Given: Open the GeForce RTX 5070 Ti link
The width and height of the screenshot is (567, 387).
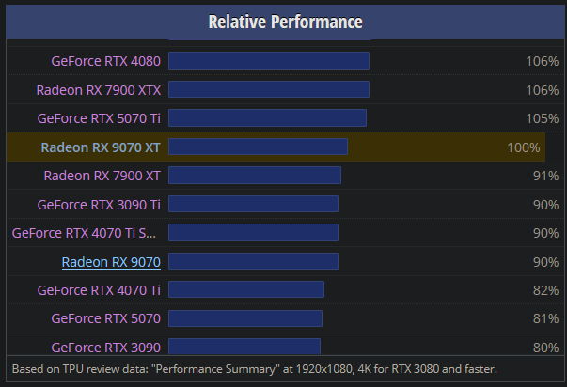Looking at the screenshot, I should click(x=99, y=118).
